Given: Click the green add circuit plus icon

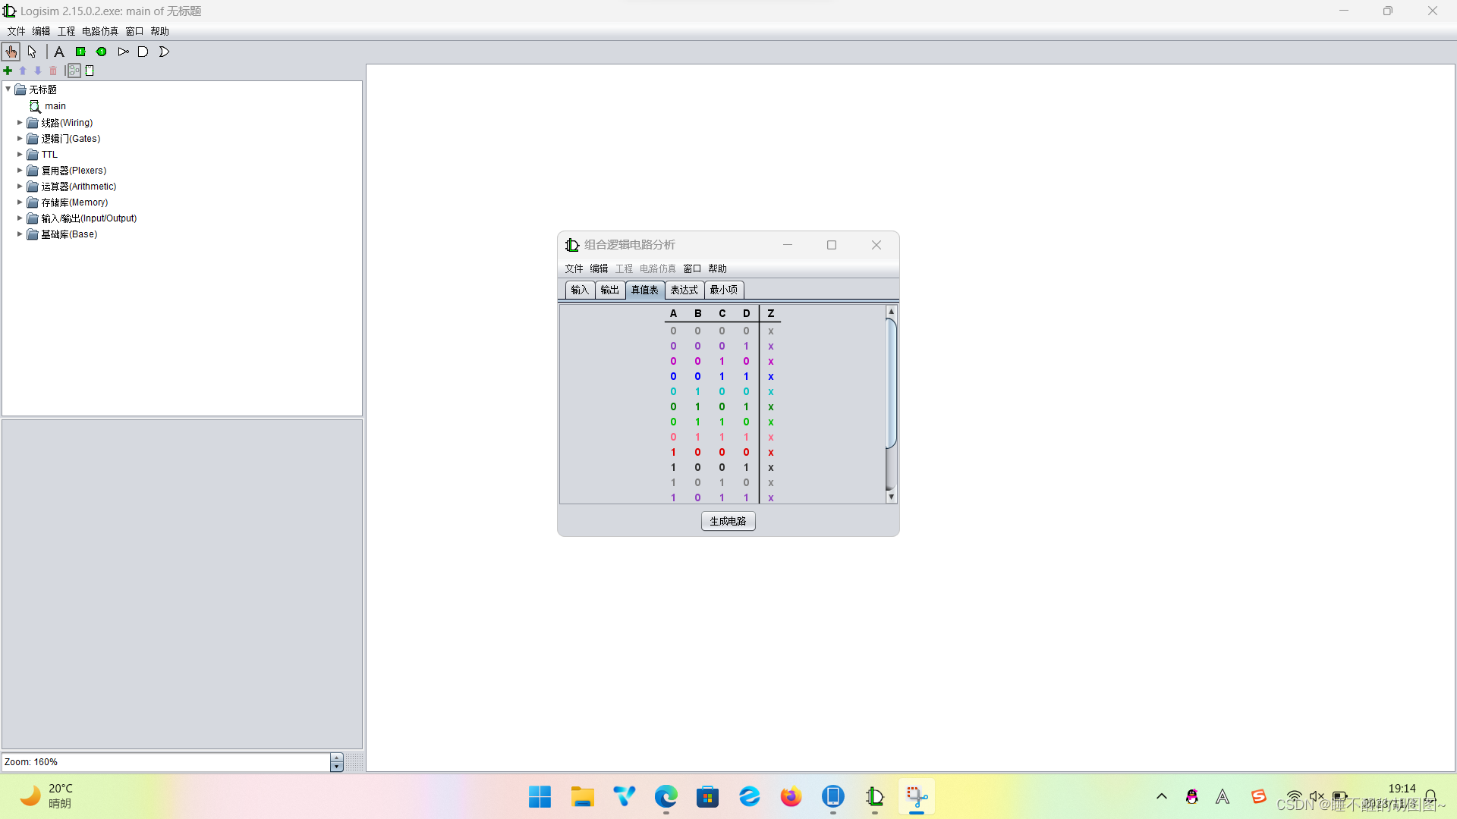Looking at the screenshot, I should (8, 71).
